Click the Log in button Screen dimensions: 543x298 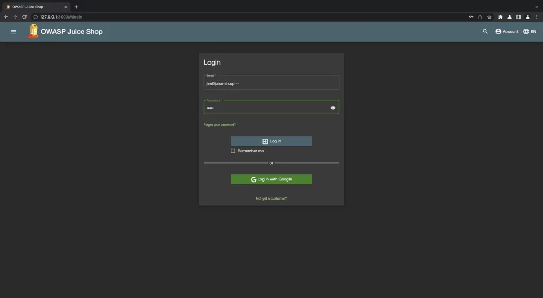click(271, 141)
